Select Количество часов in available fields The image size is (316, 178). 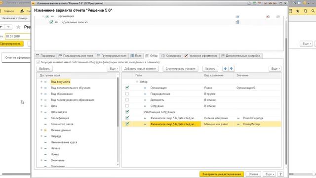62,124
